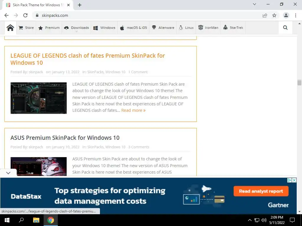Open the Premium menu item
This screenshot has height=226, width=302.
(x=49, y=28)
